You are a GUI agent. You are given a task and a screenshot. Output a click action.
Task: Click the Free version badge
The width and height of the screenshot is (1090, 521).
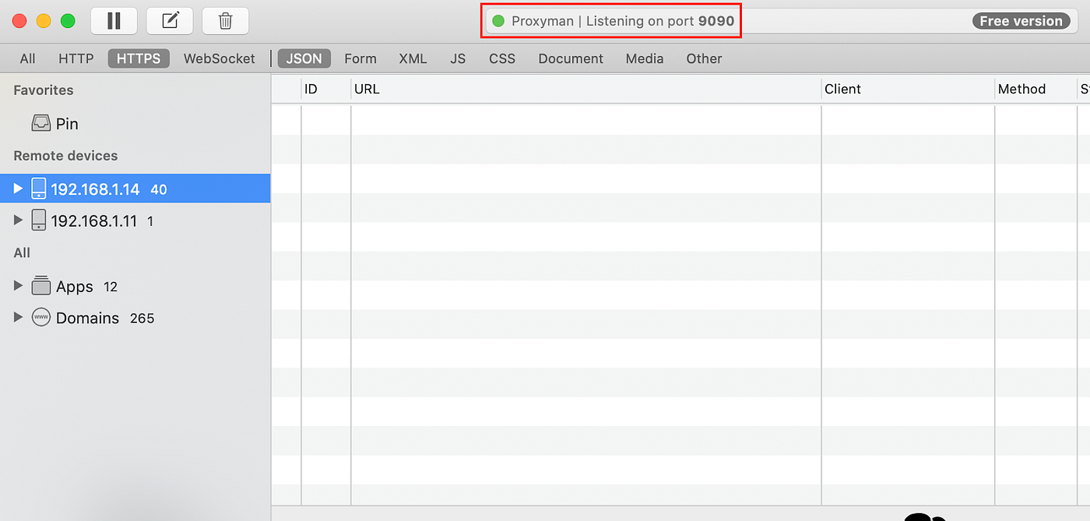point(1021,21)
